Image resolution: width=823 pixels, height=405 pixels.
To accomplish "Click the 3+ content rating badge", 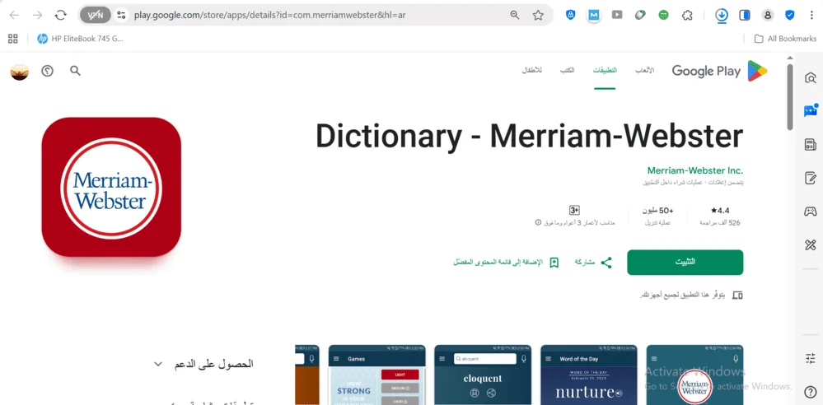I will 574,211.
